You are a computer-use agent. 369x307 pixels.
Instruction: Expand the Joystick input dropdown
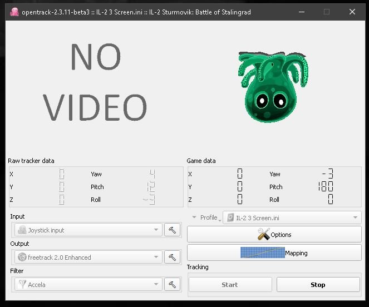(x=87, y=230)
